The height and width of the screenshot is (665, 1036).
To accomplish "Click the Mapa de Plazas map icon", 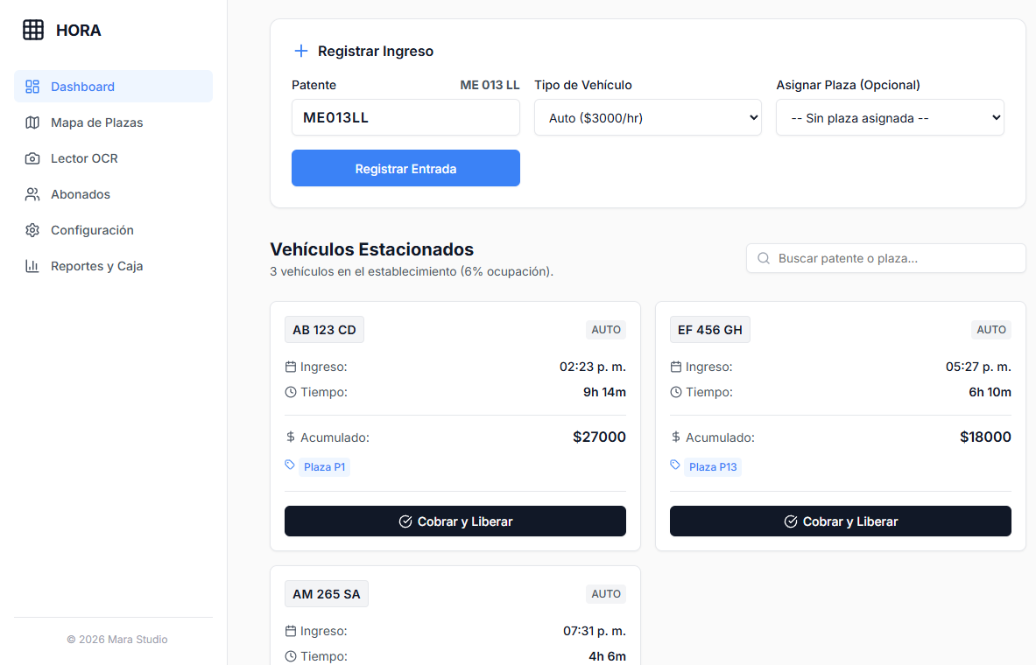I will point(32,122).
